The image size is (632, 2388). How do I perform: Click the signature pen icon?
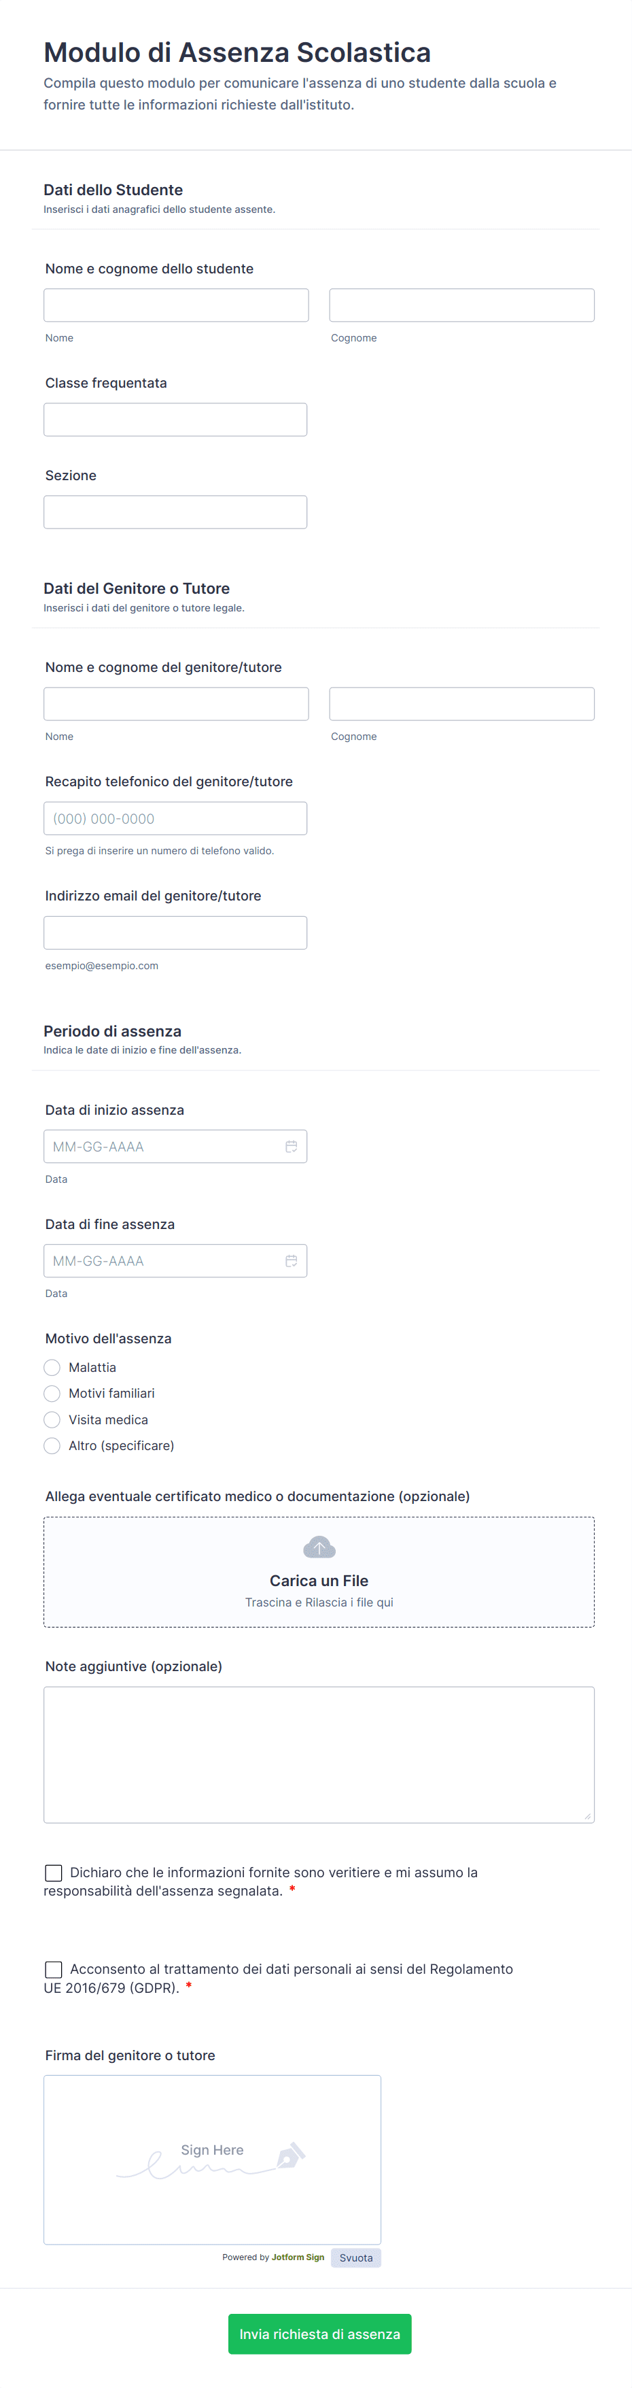(x=290, y=2155)
